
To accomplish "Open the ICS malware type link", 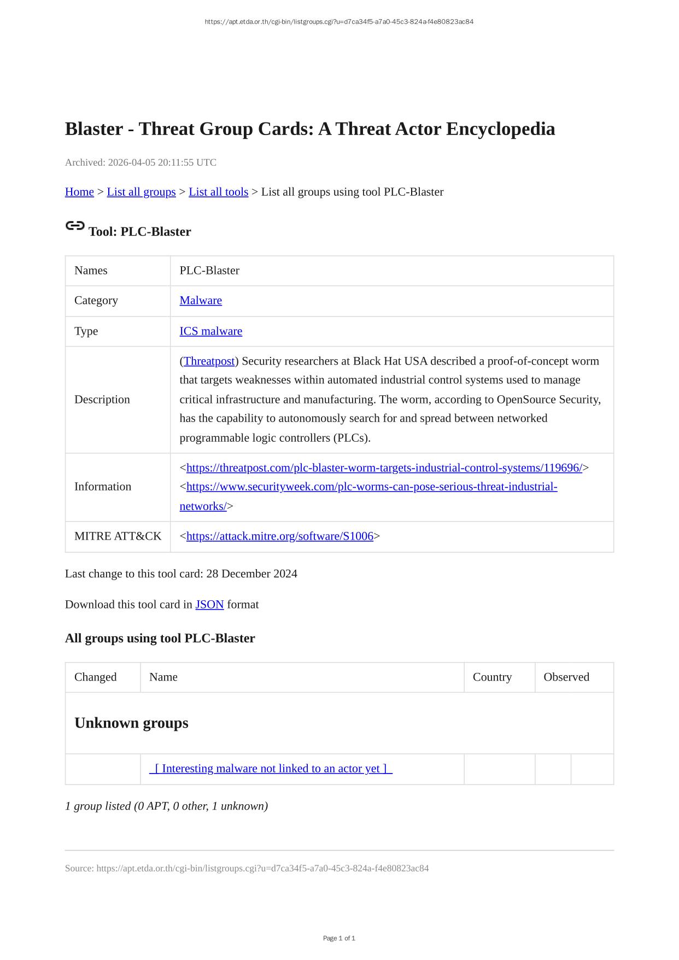I will [x=210, y=331].
